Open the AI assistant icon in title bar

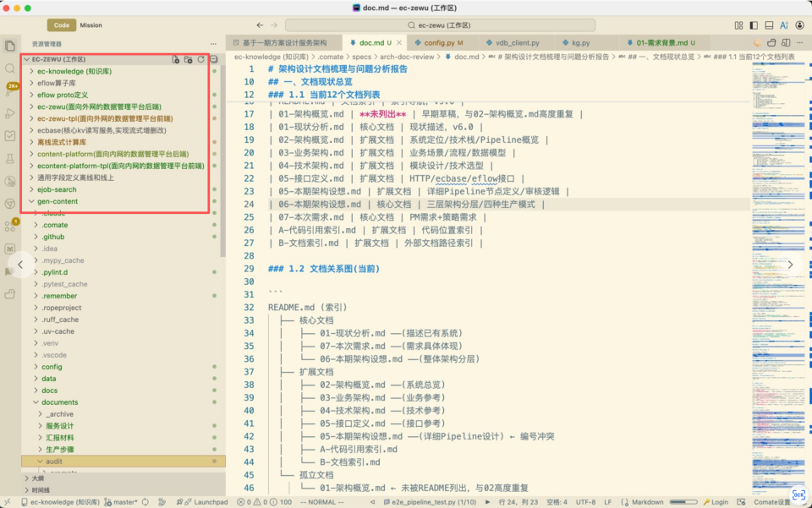pyautogui.click(x=784, y=25)
